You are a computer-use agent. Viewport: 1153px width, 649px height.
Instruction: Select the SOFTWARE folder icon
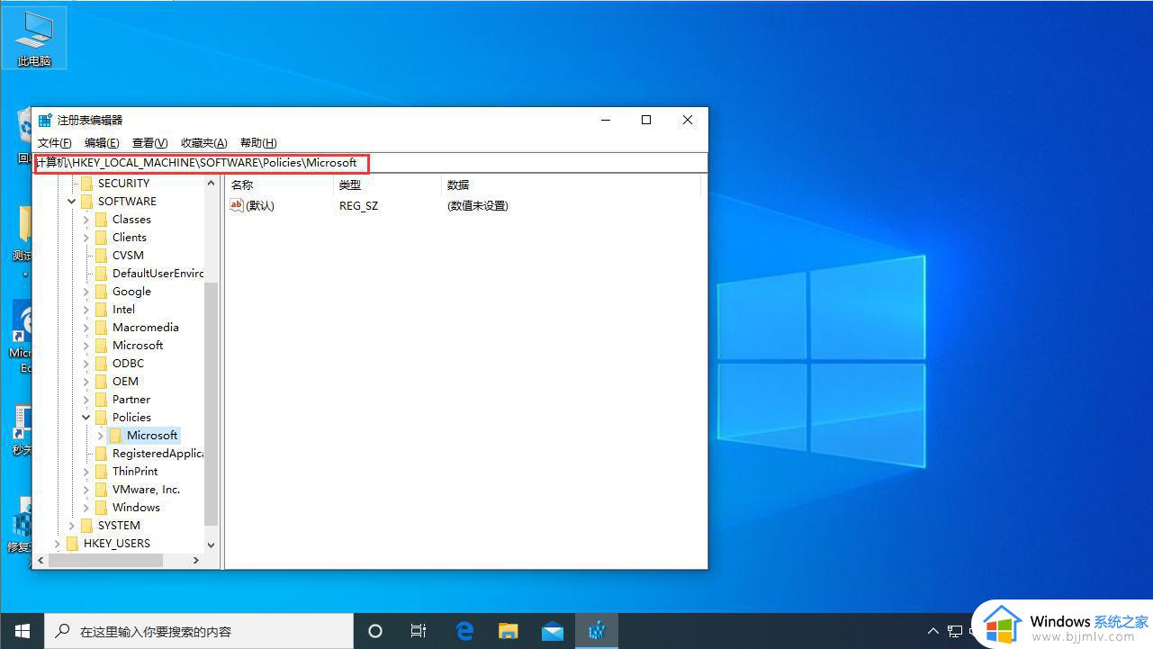[x=86, y=202]
